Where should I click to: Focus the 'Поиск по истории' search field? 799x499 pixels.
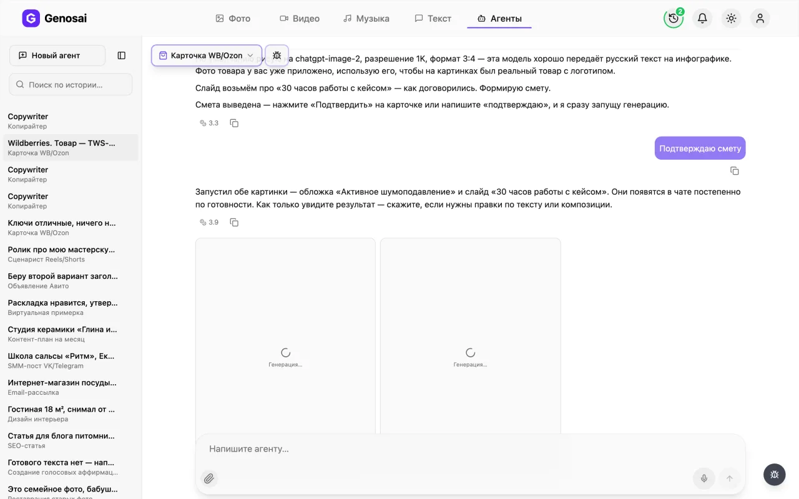[71, 84]
